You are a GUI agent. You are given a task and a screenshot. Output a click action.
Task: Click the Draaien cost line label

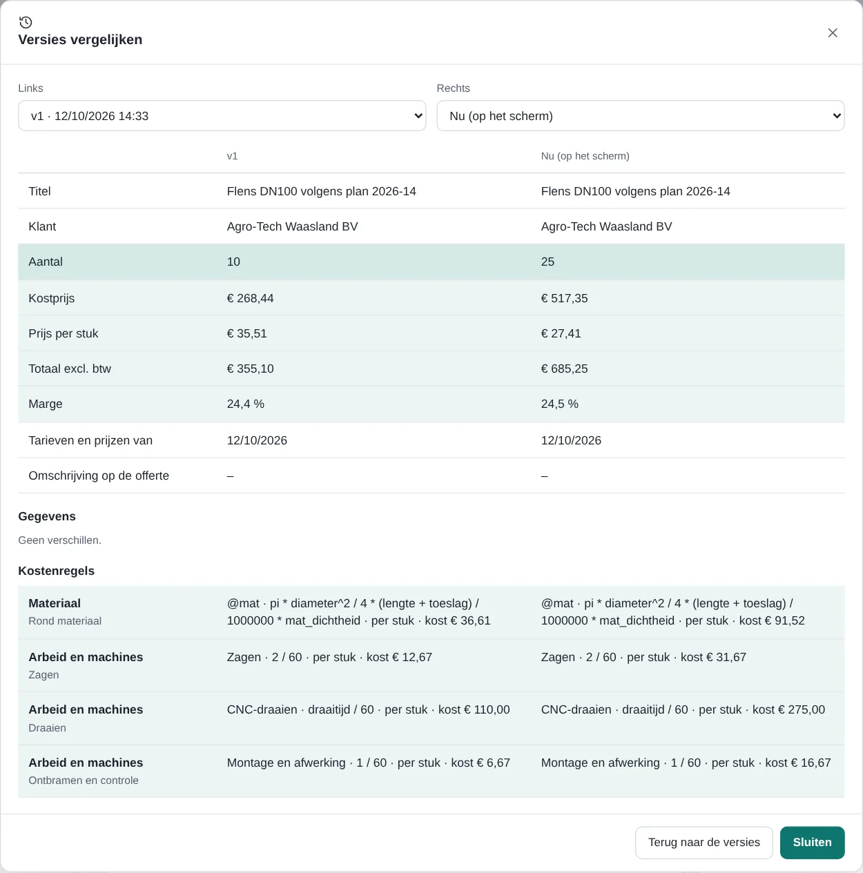click(x=48, y=728)
